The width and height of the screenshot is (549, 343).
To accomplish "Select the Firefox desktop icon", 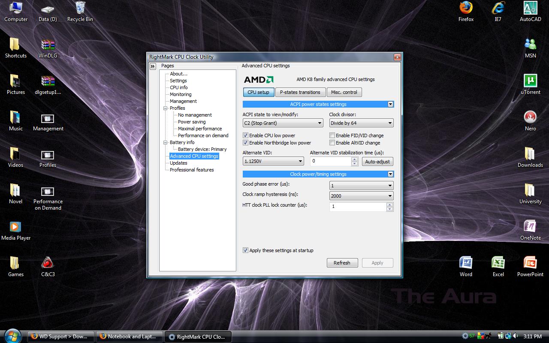I will coord(466,12).
